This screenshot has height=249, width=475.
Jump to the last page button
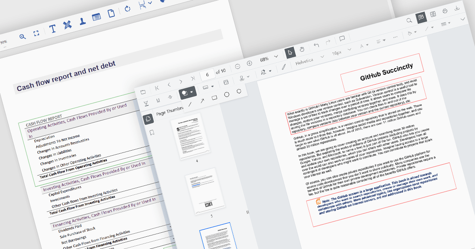[x=192, y=79]
